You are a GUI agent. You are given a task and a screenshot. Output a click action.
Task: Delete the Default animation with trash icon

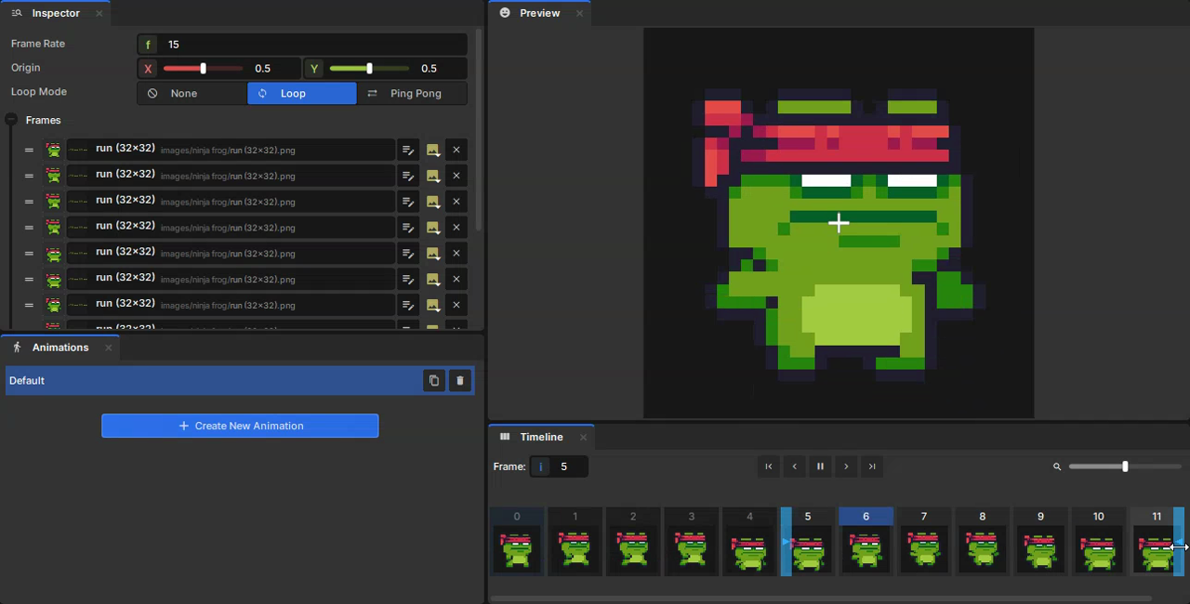click(460, 381)
